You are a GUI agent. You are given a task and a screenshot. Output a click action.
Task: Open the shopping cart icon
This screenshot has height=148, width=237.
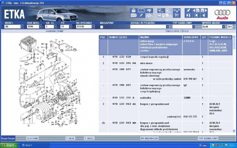pos(177,15)
